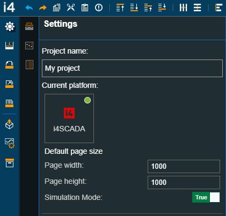Click the Project name input field
Viewport: 226px width, 216px height.
click(132, 68)
